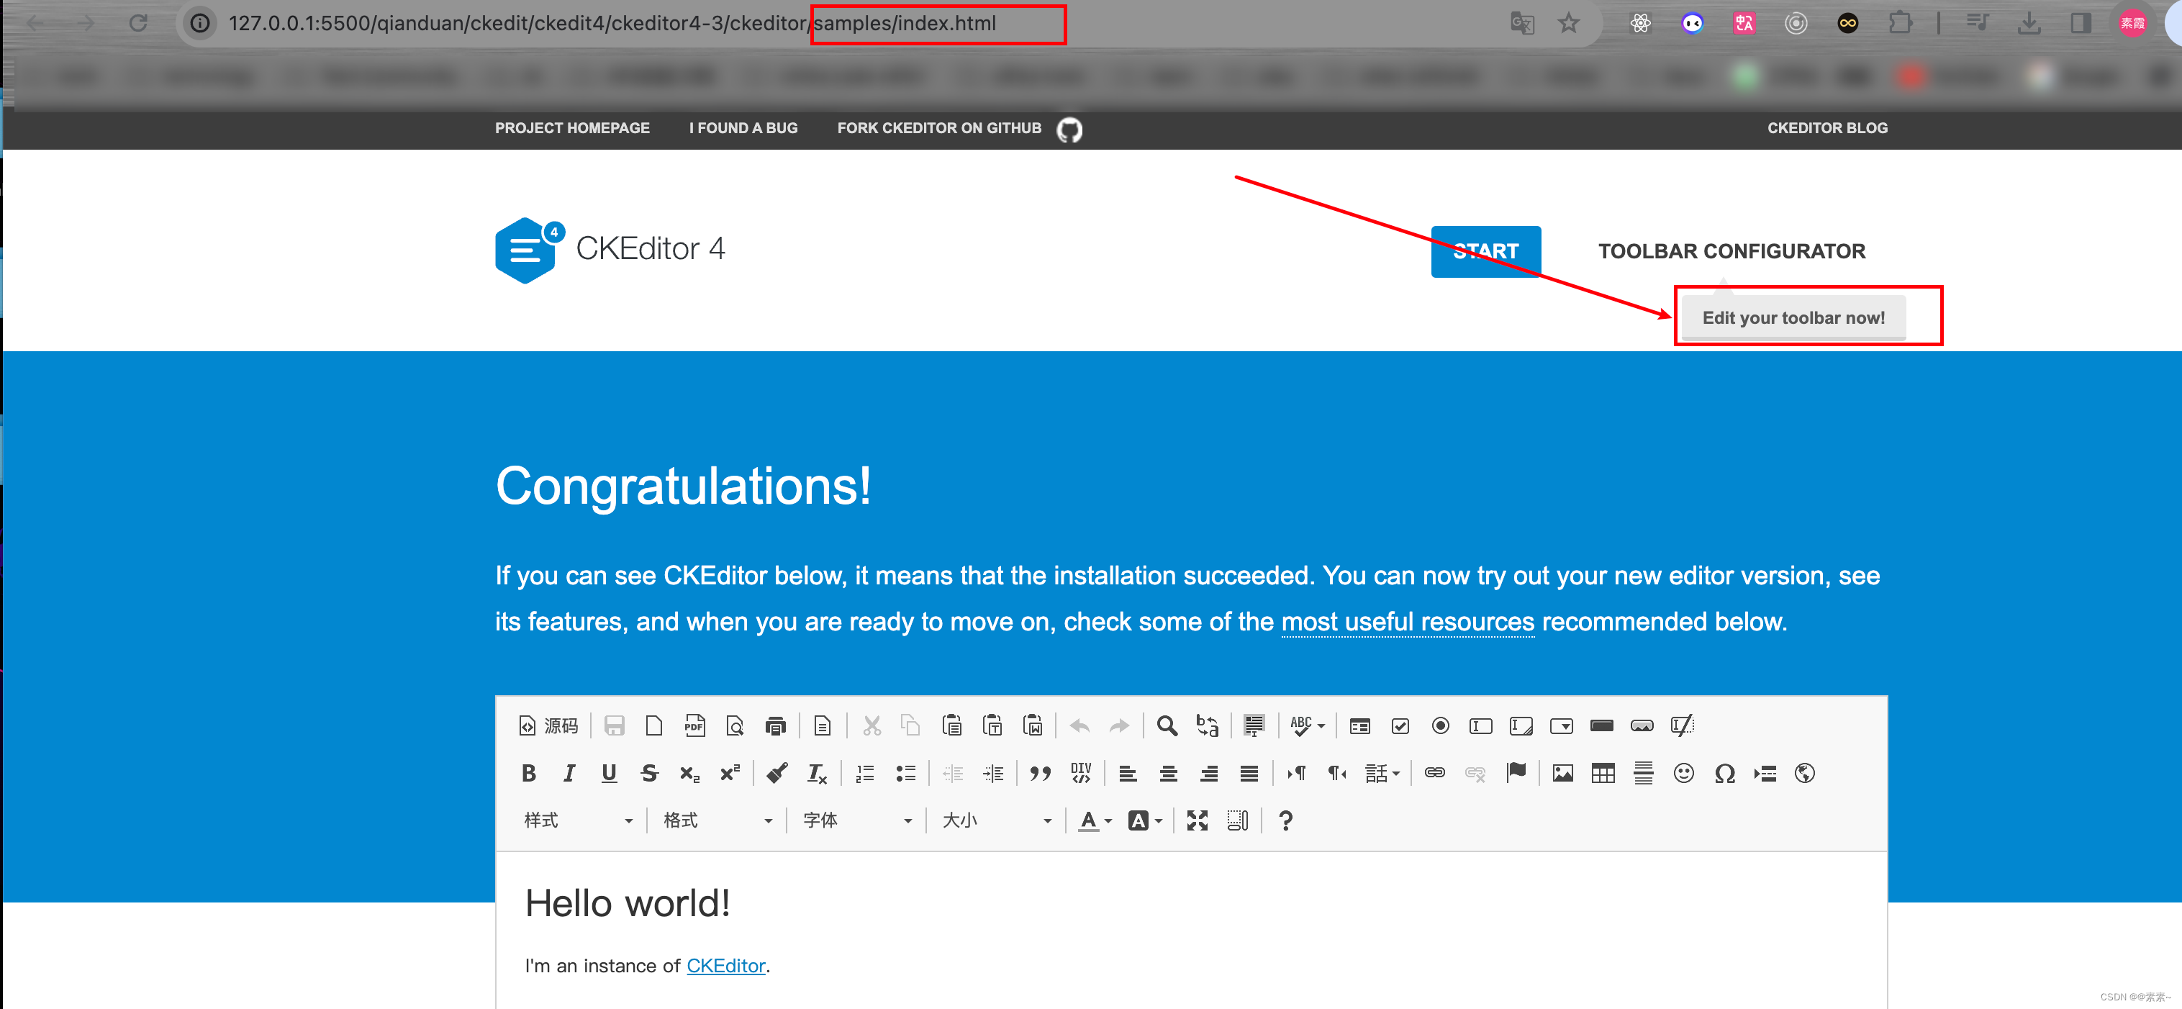Insert a Horizontal Line icon
This screenshot has height=1009, width=2182.
(1643, 774)
